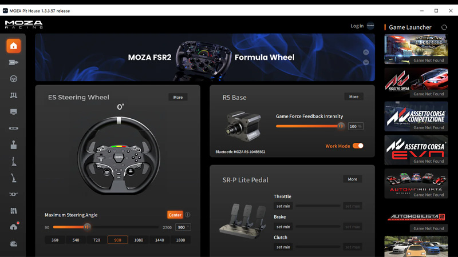Open the MOZA FSR2 Formula Wheel banner
Viewport: 458px width, 257px height.
tap(205, 58)
